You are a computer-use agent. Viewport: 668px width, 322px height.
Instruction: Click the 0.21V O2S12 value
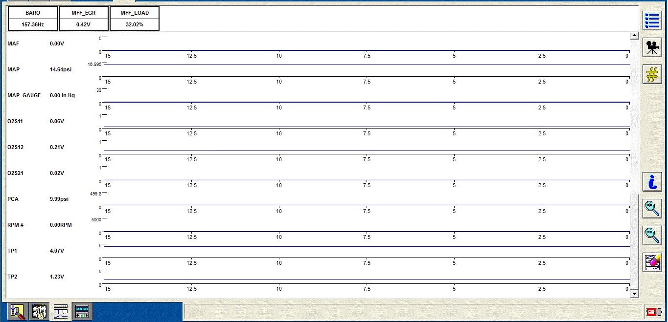click(57, 147)
